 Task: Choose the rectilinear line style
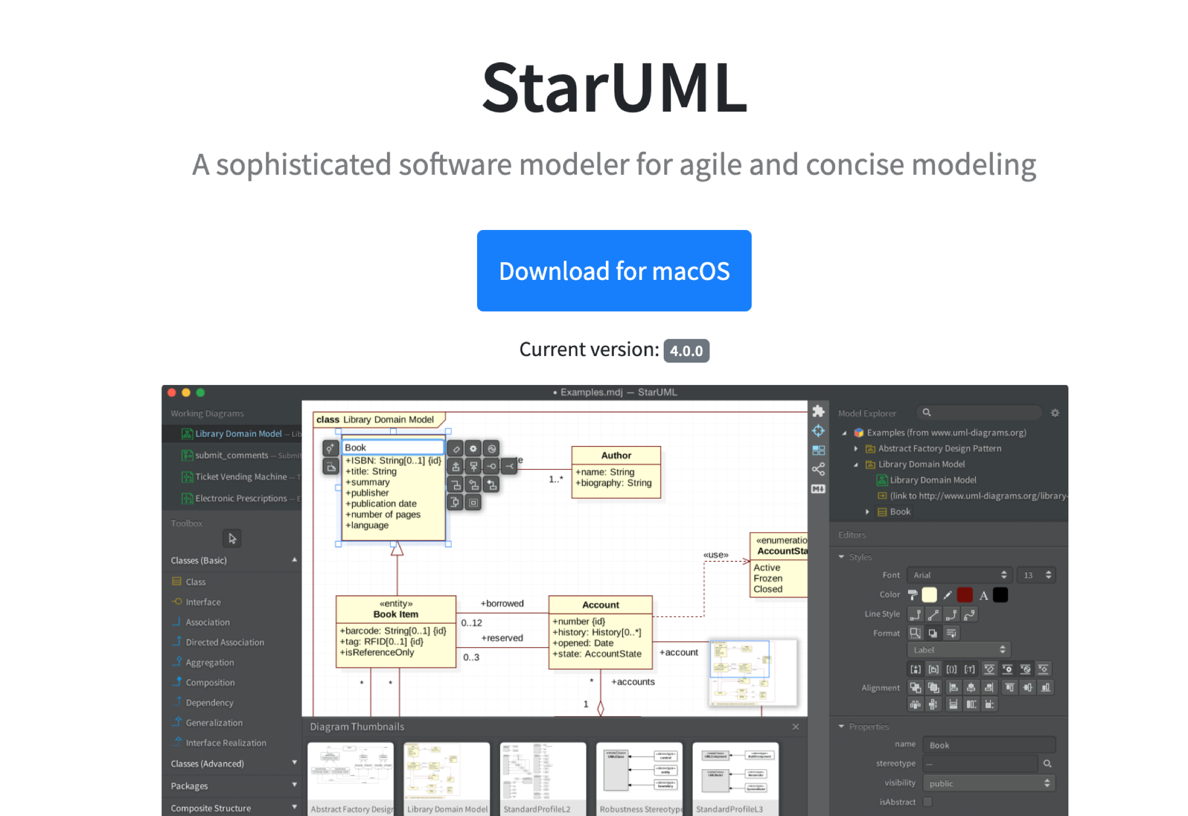click(x=916, y=614)
